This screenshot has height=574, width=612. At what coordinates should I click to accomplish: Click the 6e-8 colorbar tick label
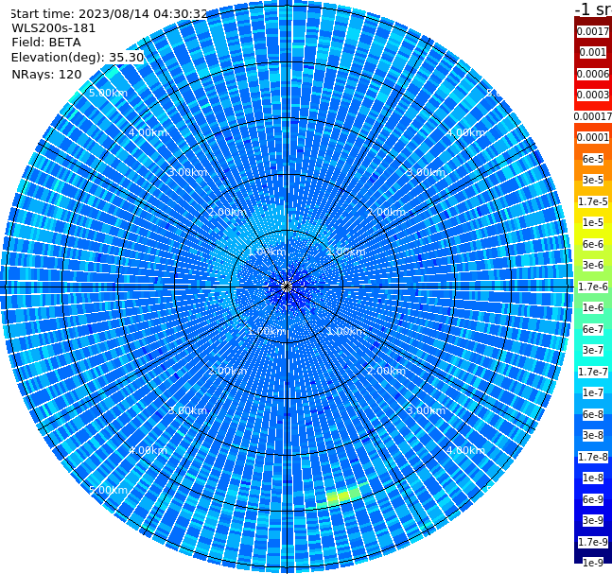click(593, 414)
